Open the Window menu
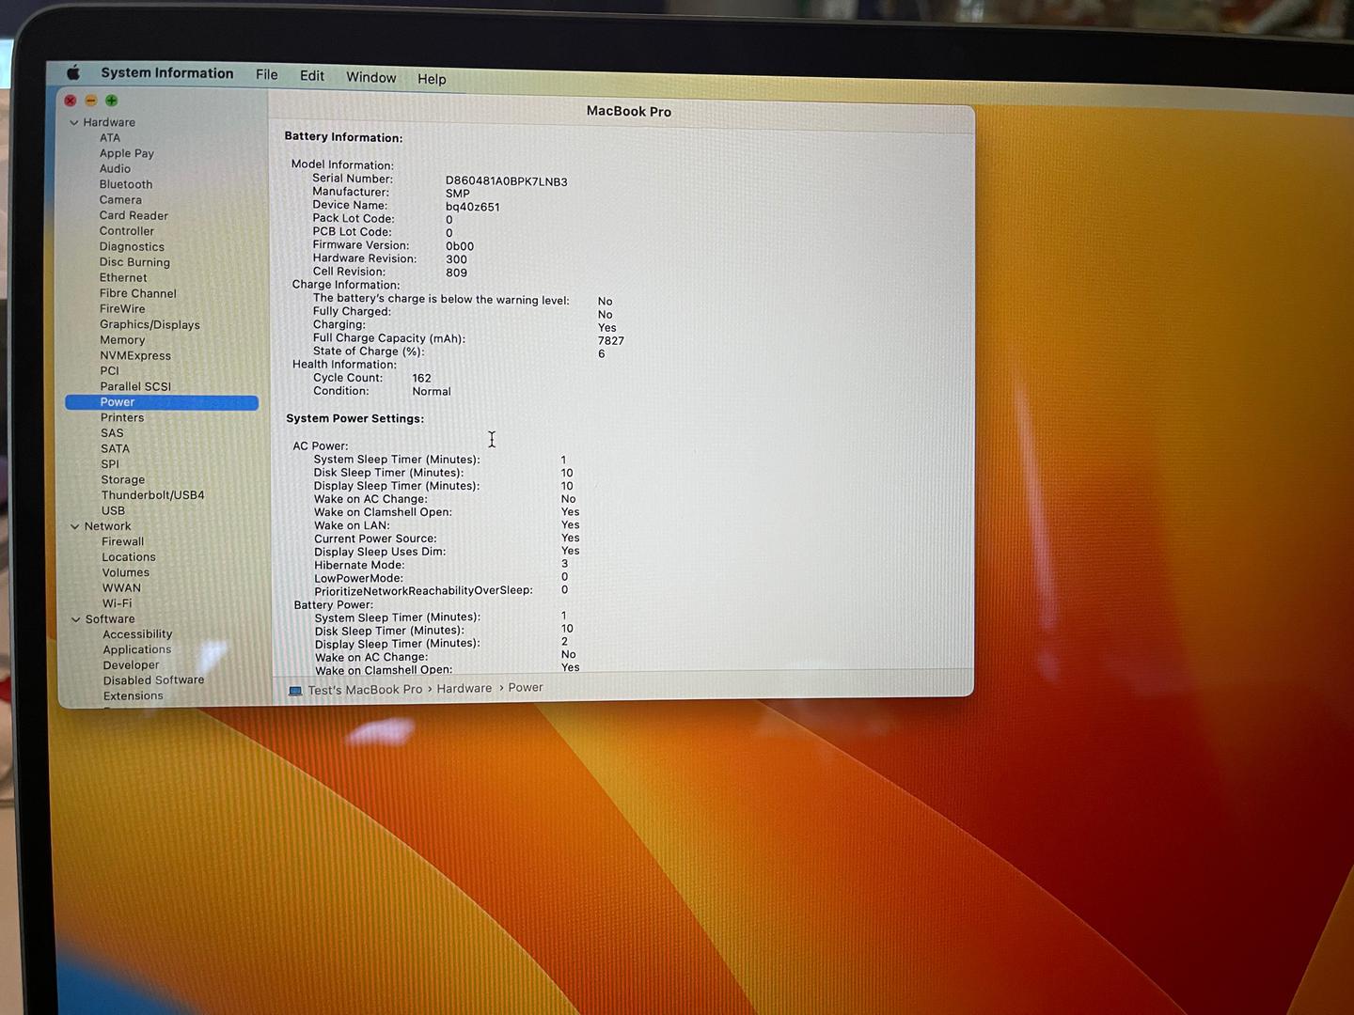The width and height of the screenshot is (1354, 1015). click(x=371, y=77)
